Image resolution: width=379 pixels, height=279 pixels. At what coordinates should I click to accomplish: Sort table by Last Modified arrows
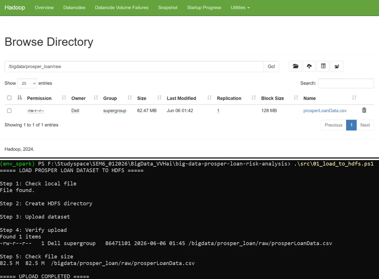(210, 98)
